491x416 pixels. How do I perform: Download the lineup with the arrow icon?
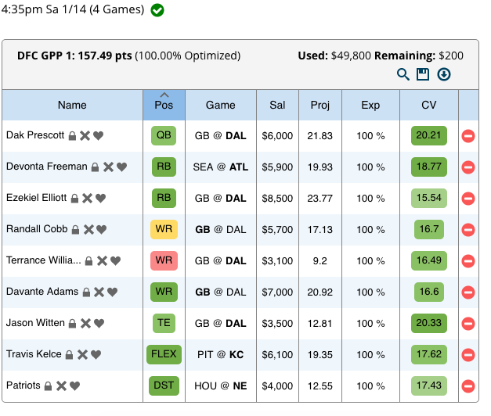pyautogui.click(x=444, y=74)
